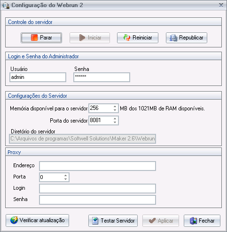Click the Verificar atualização button
This screenshot has height=232, width=227.
[x=37, y=220]
